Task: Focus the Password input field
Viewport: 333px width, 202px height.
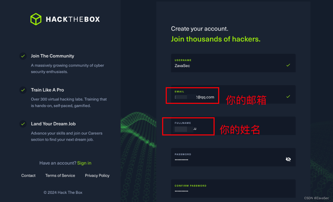Action: click(233, 157)
